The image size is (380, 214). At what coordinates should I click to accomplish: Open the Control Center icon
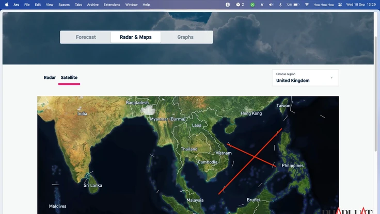[x=340, y=5]
